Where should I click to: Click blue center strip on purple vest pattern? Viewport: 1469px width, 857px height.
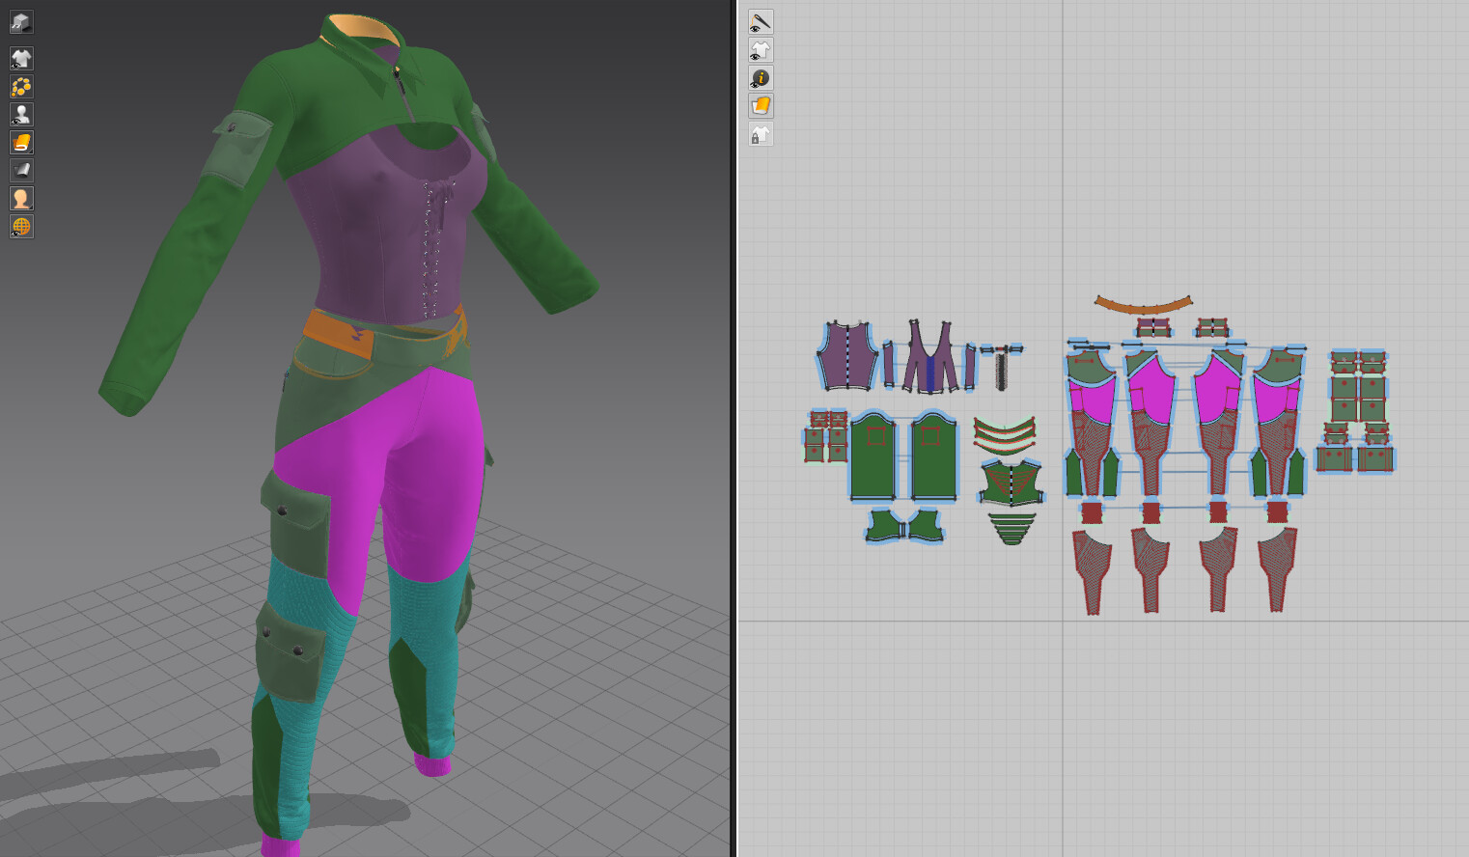pyautogui.click(x=930, y=373)
